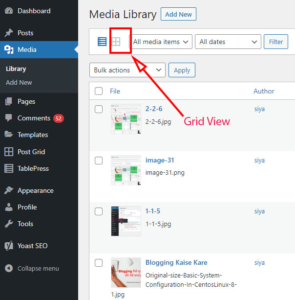Click author siya in image-31 row
Screen dimensions: 295x300
pos(259,160)
